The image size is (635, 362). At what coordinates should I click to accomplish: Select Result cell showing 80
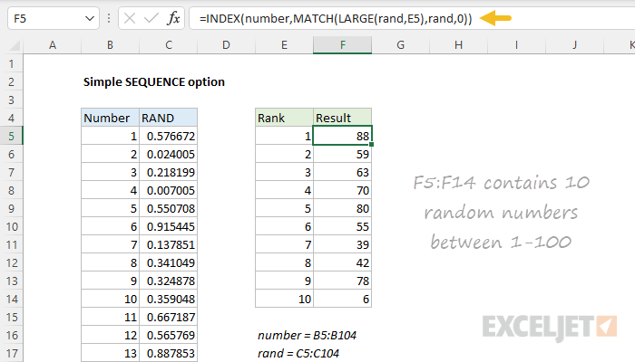coord(343,208)
